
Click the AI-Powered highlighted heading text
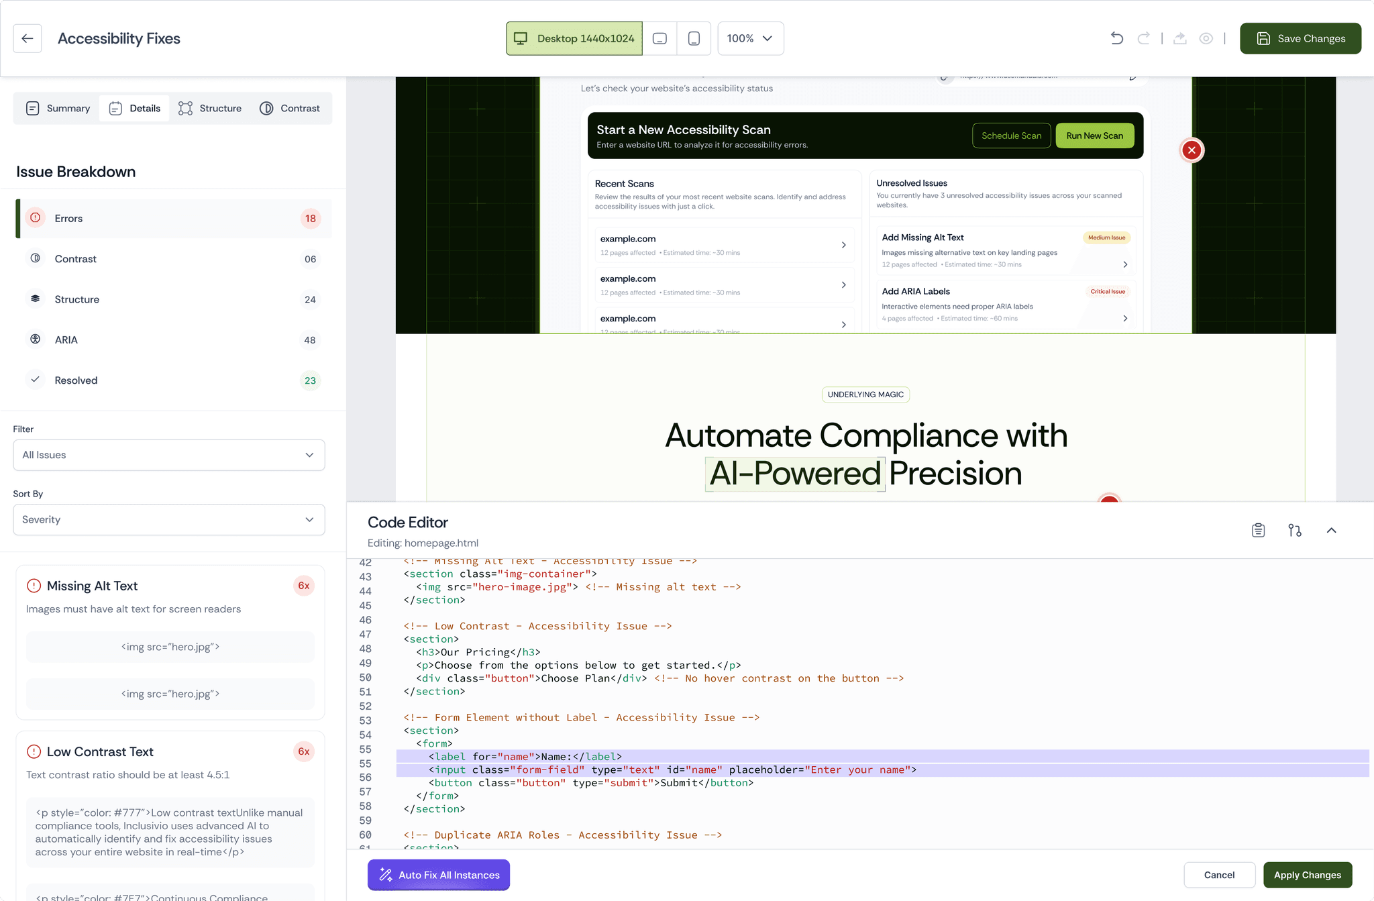[x=795, y=474]
